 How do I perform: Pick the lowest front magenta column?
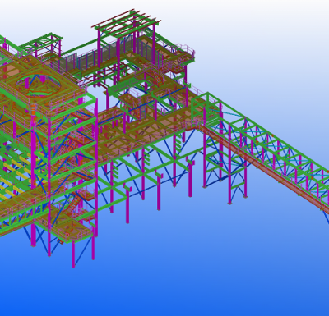[73, 254]
